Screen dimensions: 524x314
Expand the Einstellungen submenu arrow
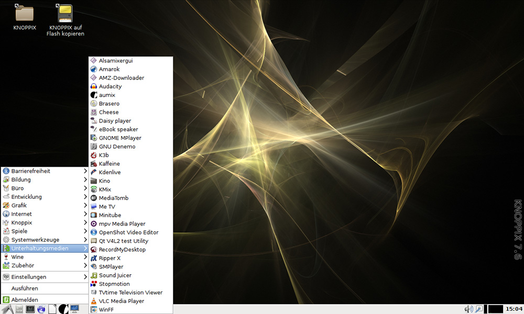[85, 277]
